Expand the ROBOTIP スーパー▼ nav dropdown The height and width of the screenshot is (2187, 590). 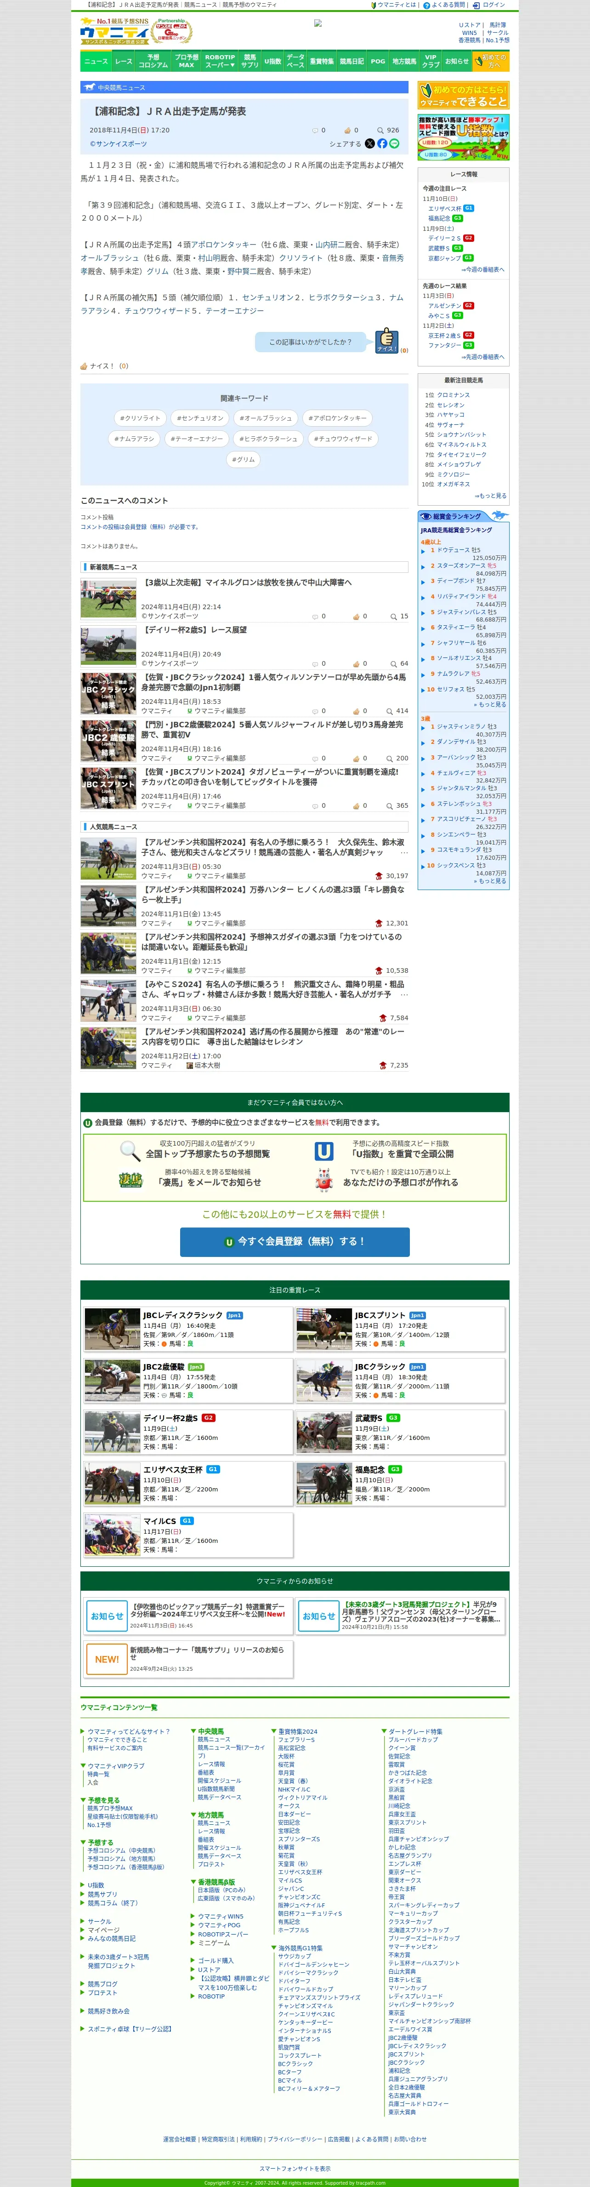pyautogui.click(x=220, y=61)
